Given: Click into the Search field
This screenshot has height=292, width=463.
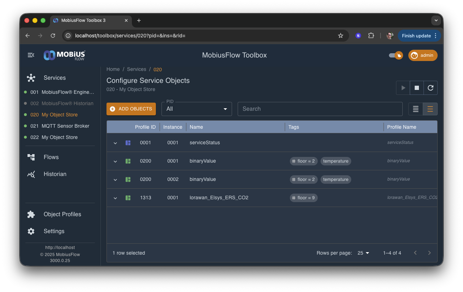Looking at the screenshot, I should 320,109.
